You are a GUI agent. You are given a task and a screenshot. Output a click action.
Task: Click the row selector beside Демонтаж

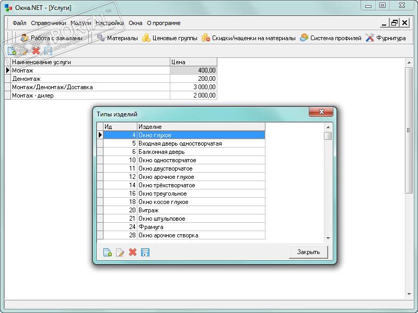8,79
